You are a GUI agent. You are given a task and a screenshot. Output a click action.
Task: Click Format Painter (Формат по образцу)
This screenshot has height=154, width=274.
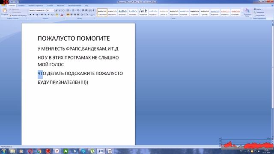coord(18,15)
